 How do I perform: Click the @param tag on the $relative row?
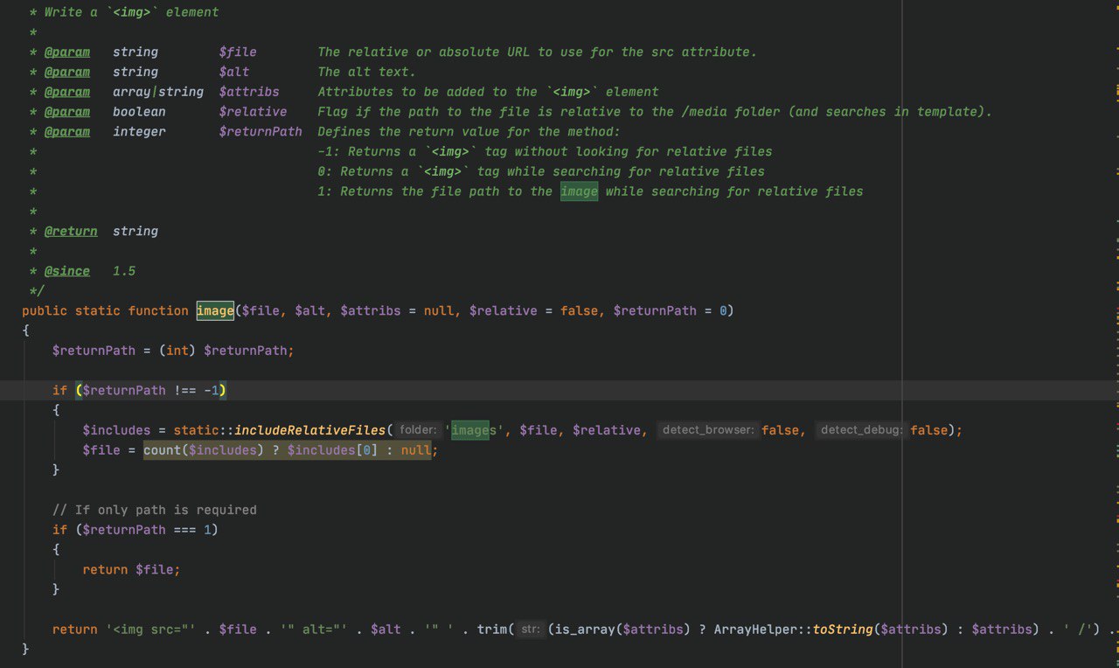pos(67,111)
